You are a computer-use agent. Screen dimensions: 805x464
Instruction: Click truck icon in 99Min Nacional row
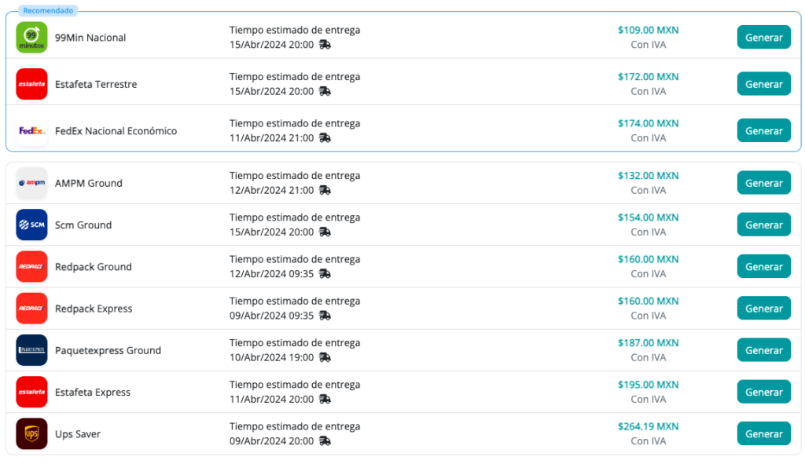[325, 45]
